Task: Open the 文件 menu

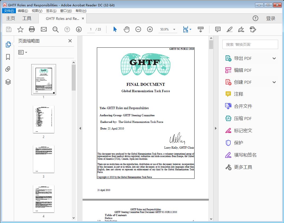Action: [9, 11]
